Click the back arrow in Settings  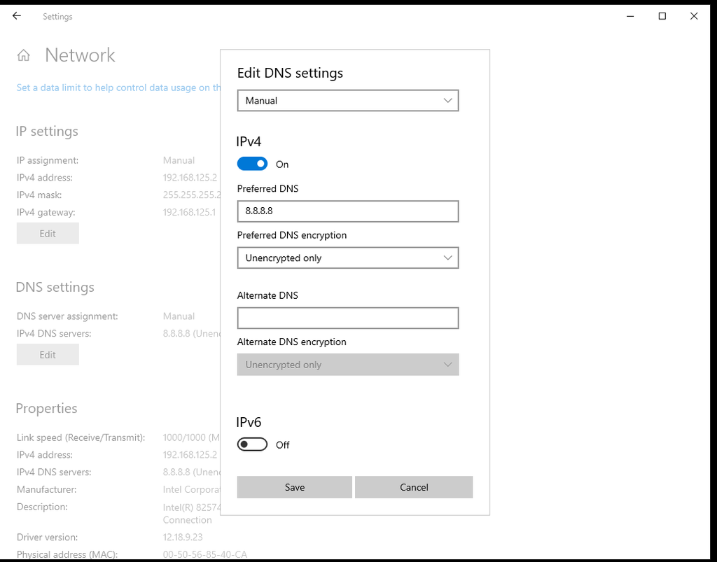point(17,16)
